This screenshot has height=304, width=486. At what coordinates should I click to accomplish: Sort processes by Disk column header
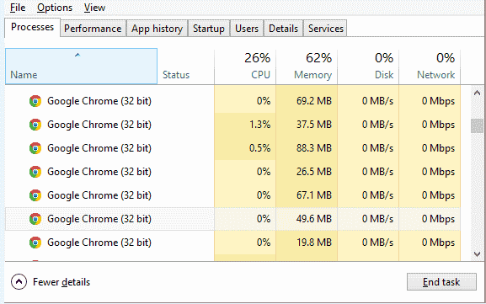click(368, 67)
